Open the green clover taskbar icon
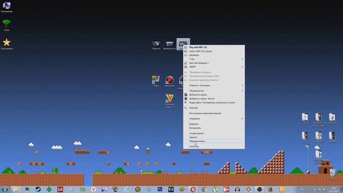343x193 pixels. (x=49, y=189)
